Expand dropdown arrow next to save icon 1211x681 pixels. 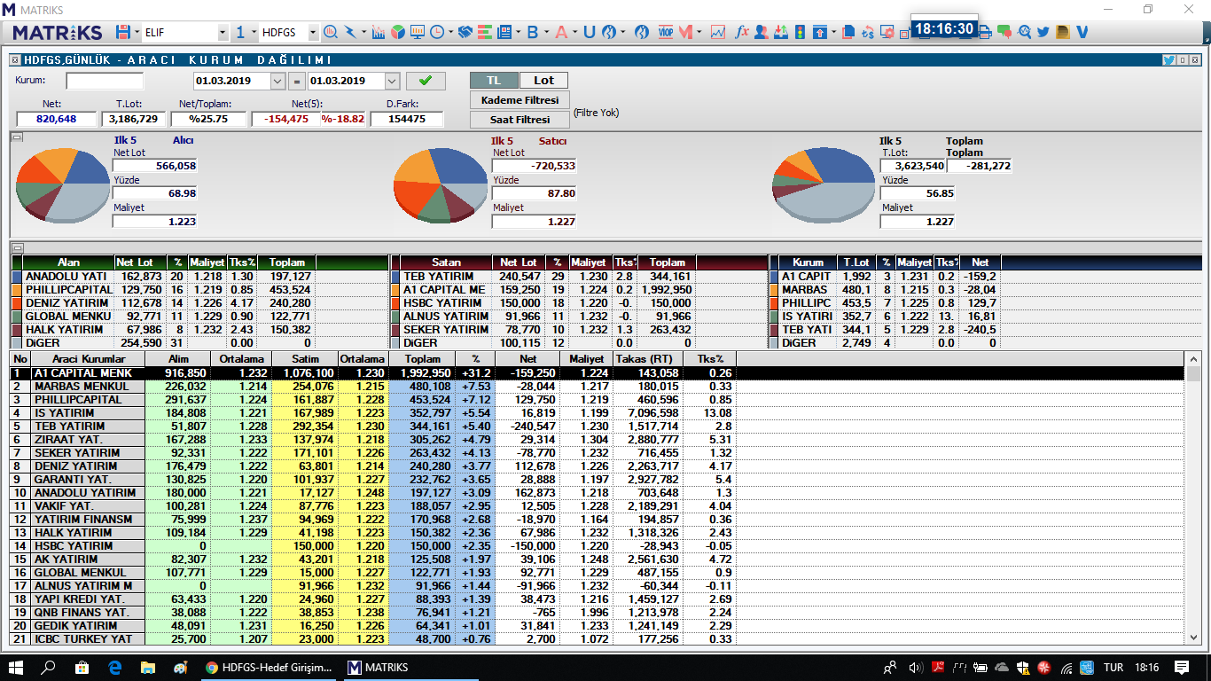pos(136,33)
